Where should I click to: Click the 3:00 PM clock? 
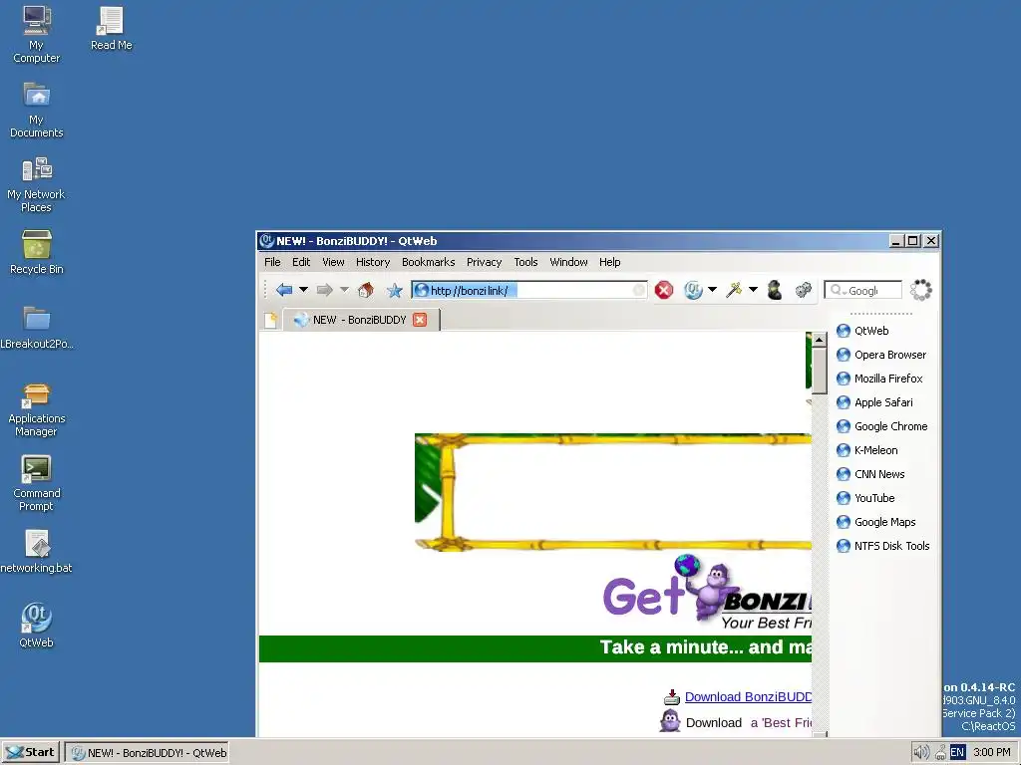point(992,753)
